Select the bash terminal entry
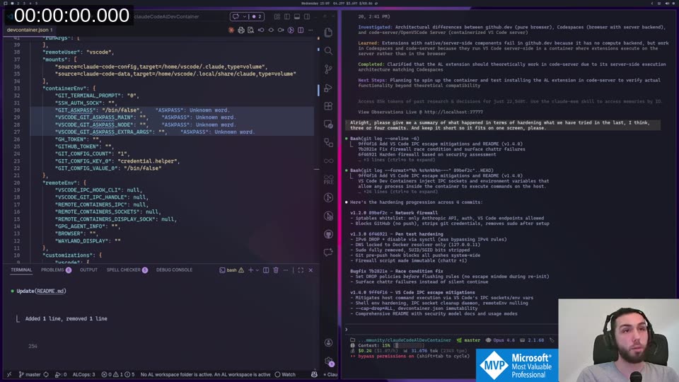679x382 pixels. 232,270
